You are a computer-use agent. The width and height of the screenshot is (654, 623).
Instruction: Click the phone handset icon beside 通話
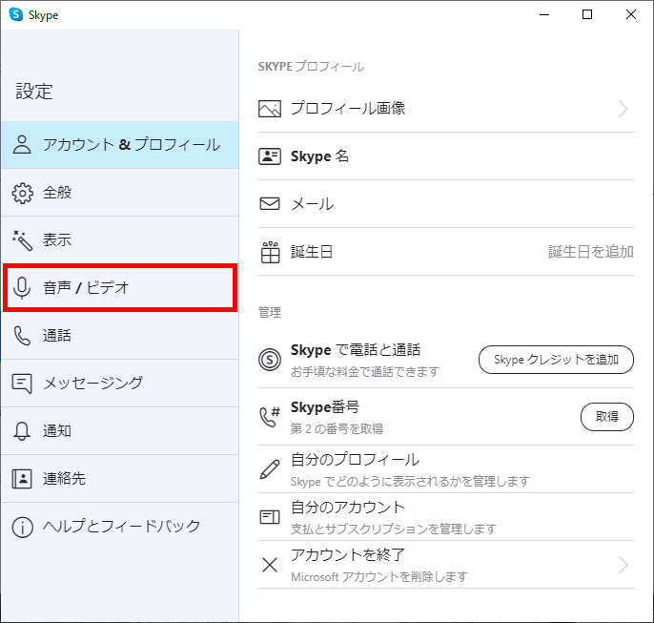[22, 336]
